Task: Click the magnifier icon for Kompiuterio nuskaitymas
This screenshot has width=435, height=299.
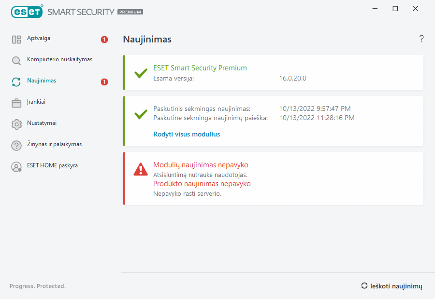Action: (x=16, y=61)
